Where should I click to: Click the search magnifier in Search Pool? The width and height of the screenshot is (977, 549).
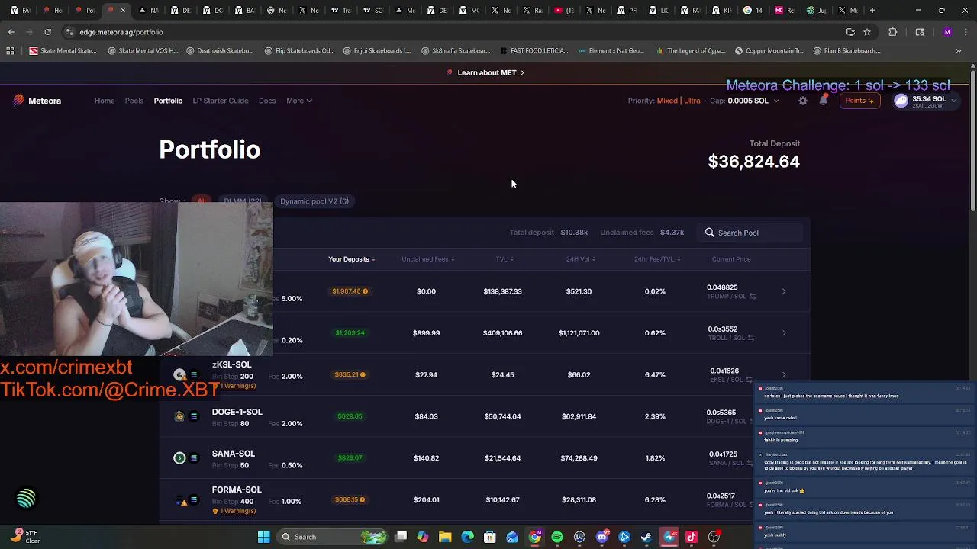click(x=710, y=233)
